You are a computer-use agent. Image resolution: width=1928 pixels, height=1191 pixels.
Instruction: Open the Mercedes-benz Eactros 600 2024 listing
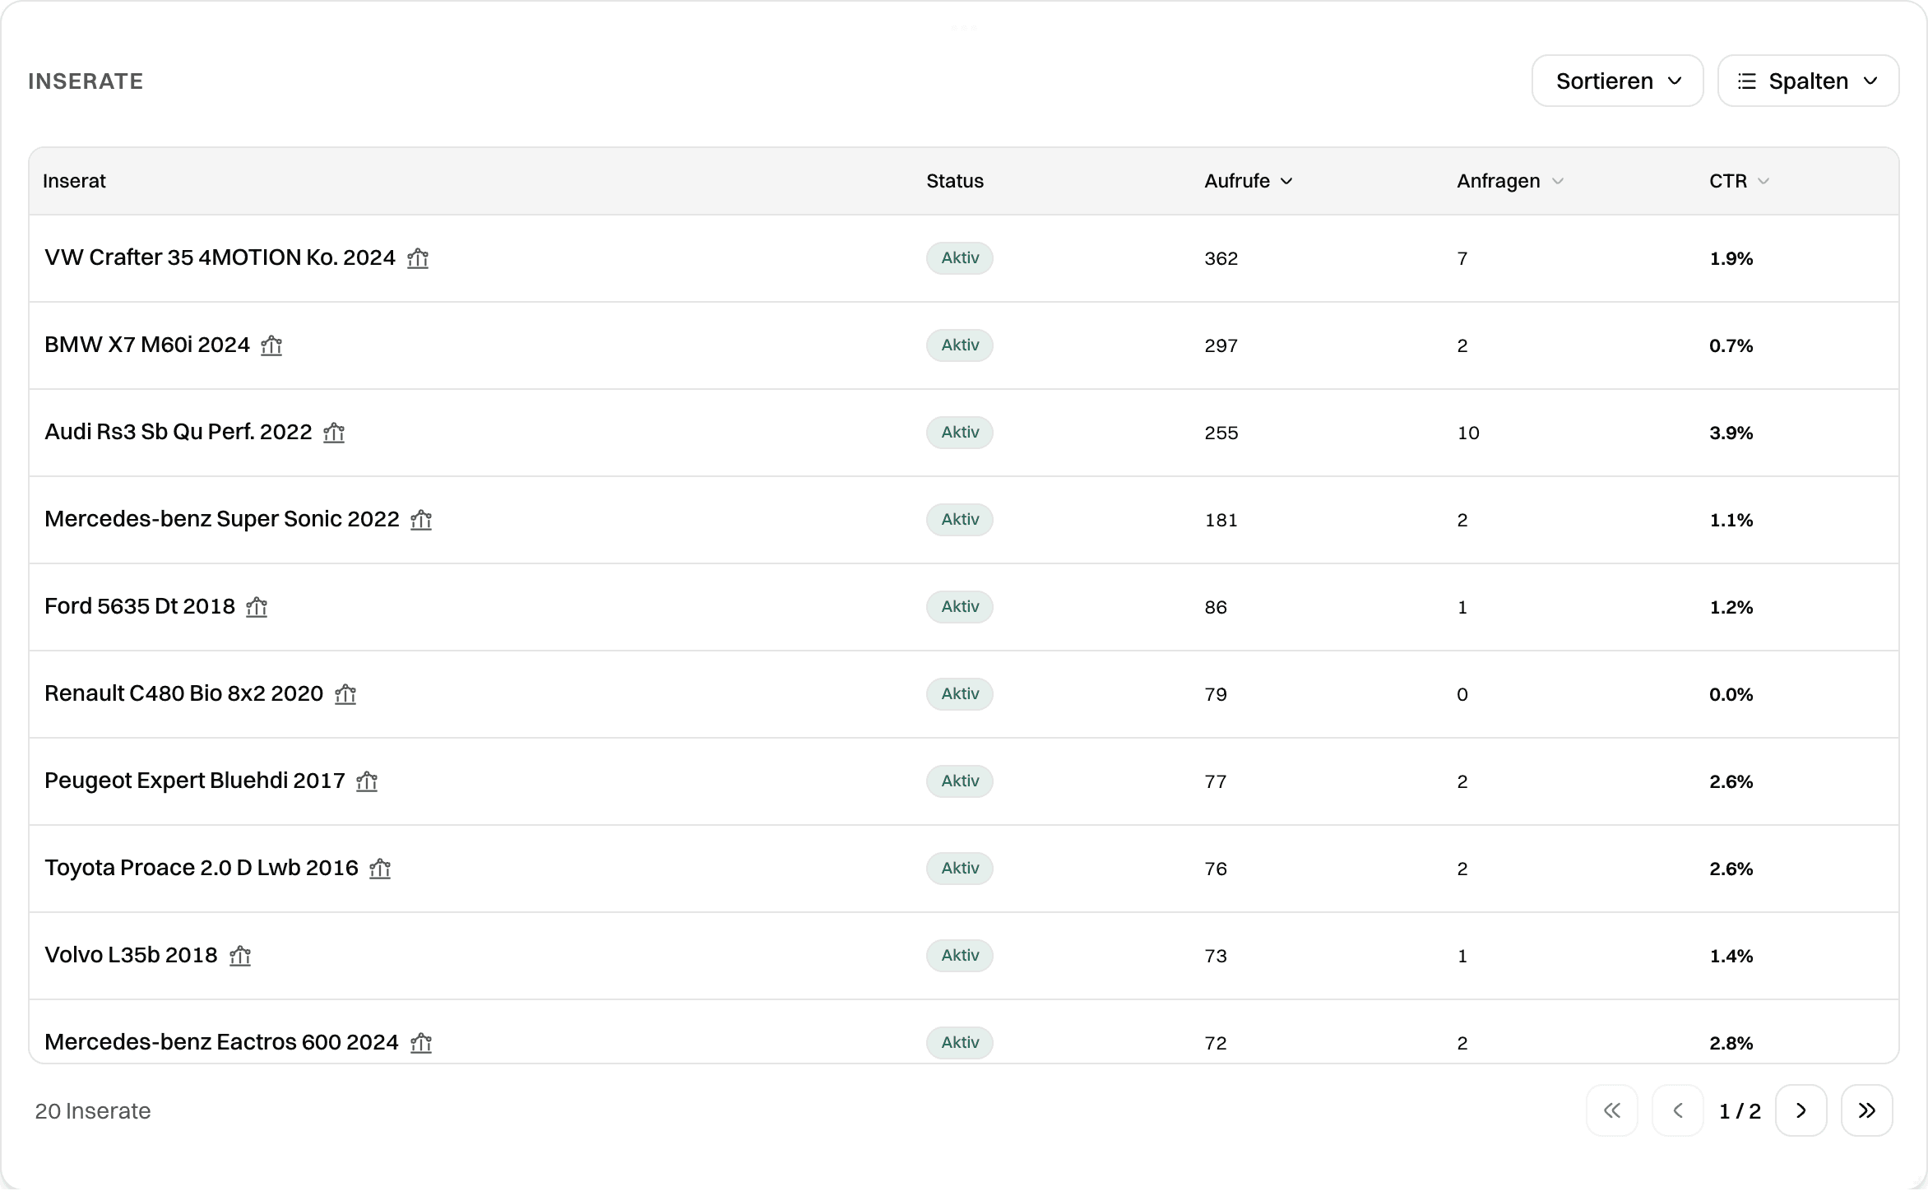tap(222, 1042)
